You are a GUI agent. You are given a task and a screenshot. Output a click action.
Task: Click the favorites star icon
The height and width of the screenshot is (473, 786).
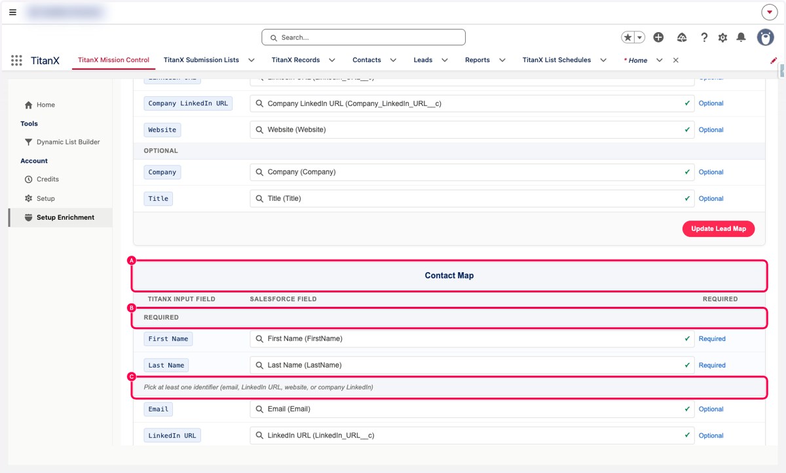[627, 38]
